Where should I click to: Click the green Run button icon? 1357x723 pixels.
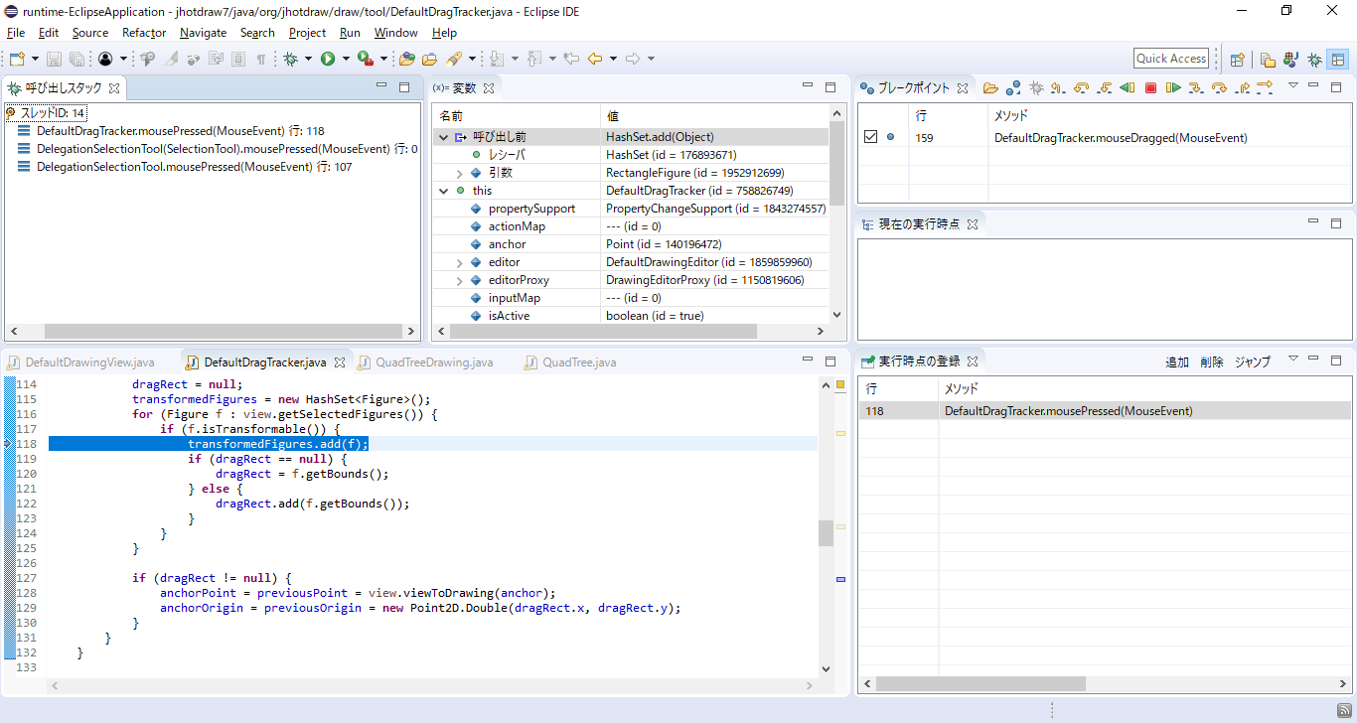coord(328,59)
